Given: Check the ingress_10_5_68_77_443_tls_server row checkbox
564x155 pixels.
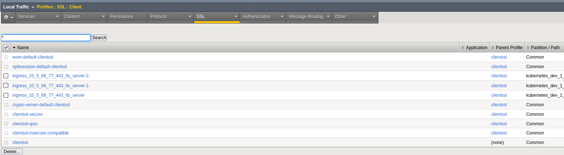Looking at the screenshot, I should click(6, 95).
